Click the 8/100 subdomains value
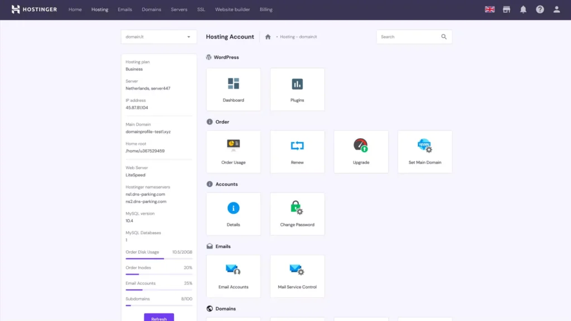 tap(187, 299)
